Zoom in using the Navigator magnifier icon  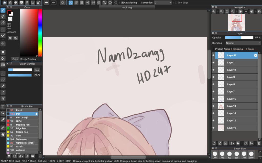221,11
